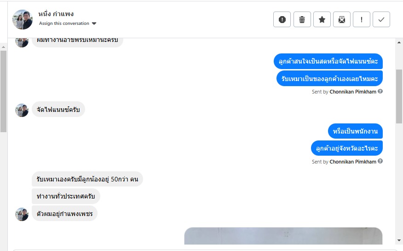Open image attachment at bottom of chat
This screenshot has height=251, width=403.
tap(283, 236)
